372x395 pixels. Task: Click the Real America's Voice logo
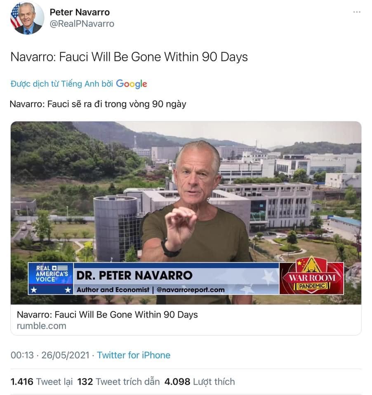50,279
